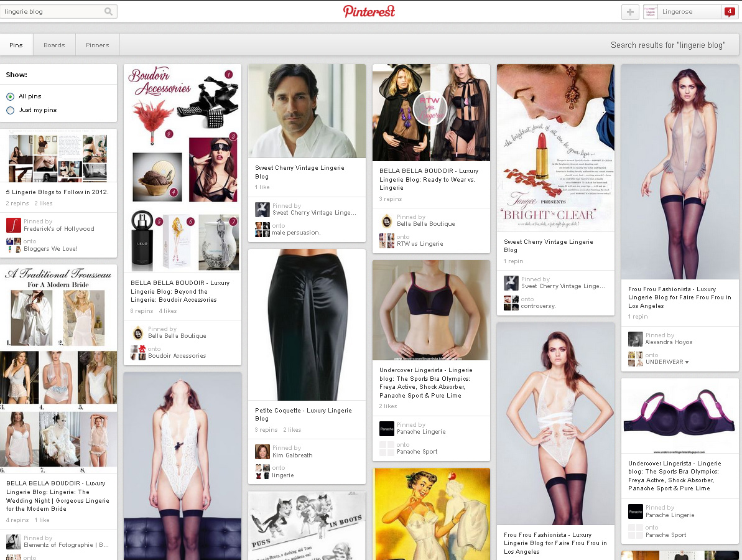
Task: Open the man in white shirt pin
Action: (x=307, y=111)
